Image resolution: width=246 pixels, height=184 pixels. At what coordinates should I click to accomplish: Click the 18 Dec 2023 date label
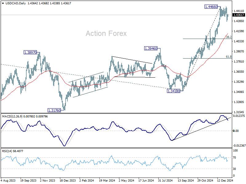(68, 181)
